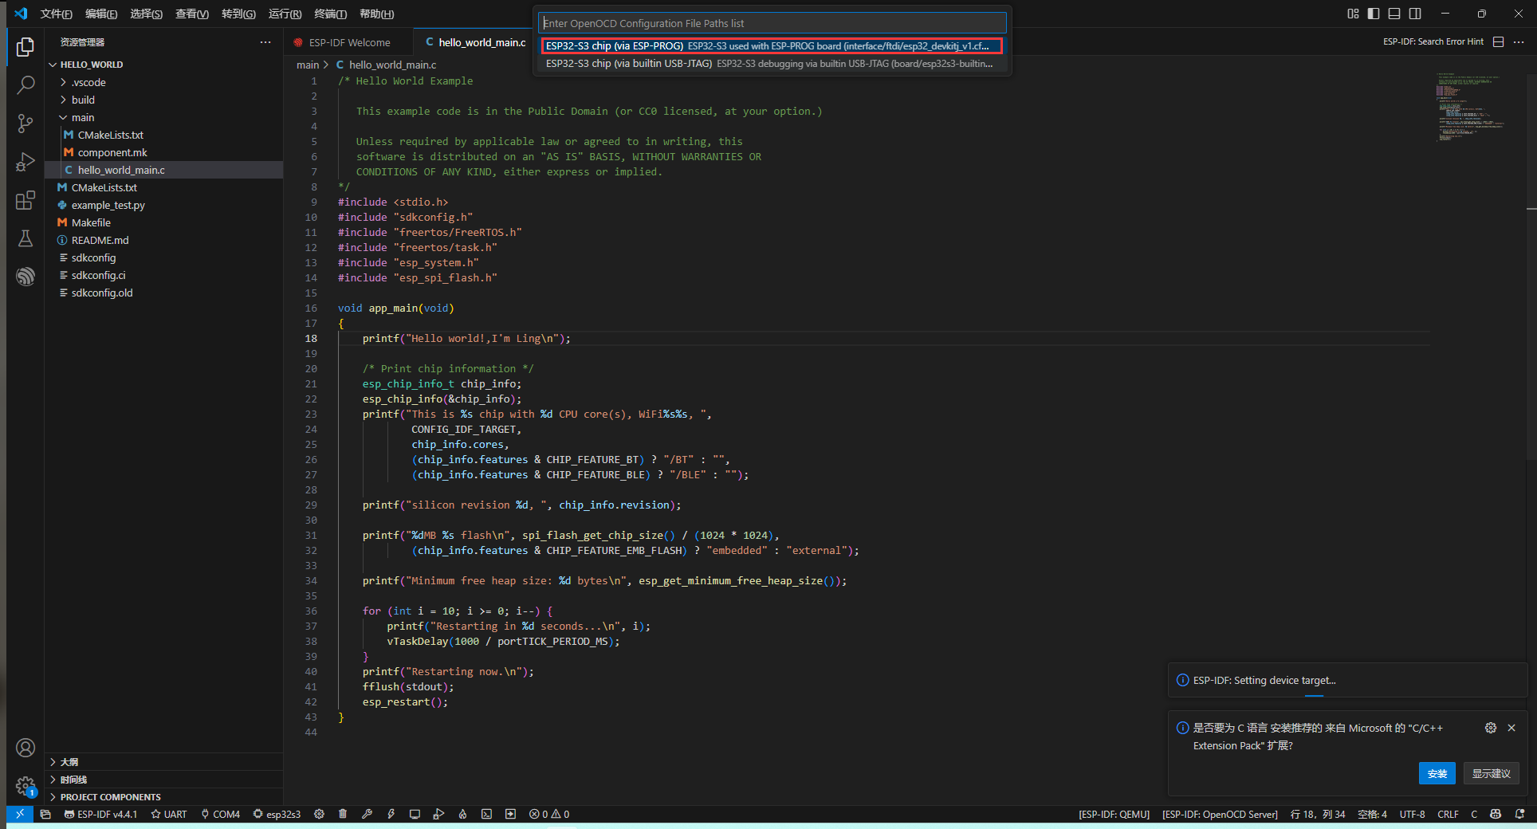
Task: Open the Source Control view
Action: (x=26, y=124)
